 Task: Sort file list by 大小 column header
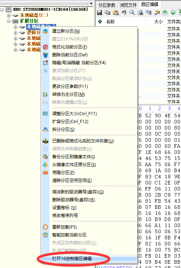pyautogui.click(x=158, y=22)
